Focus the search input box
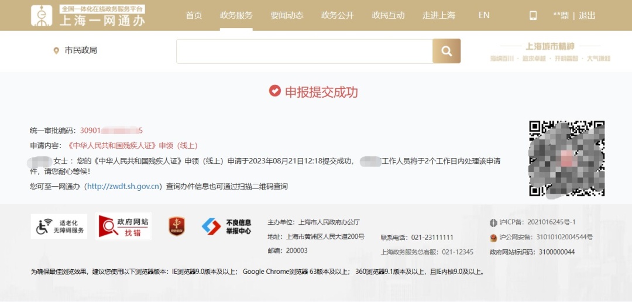Viewport: 632px width, 302px height. (x=304, y=51)
